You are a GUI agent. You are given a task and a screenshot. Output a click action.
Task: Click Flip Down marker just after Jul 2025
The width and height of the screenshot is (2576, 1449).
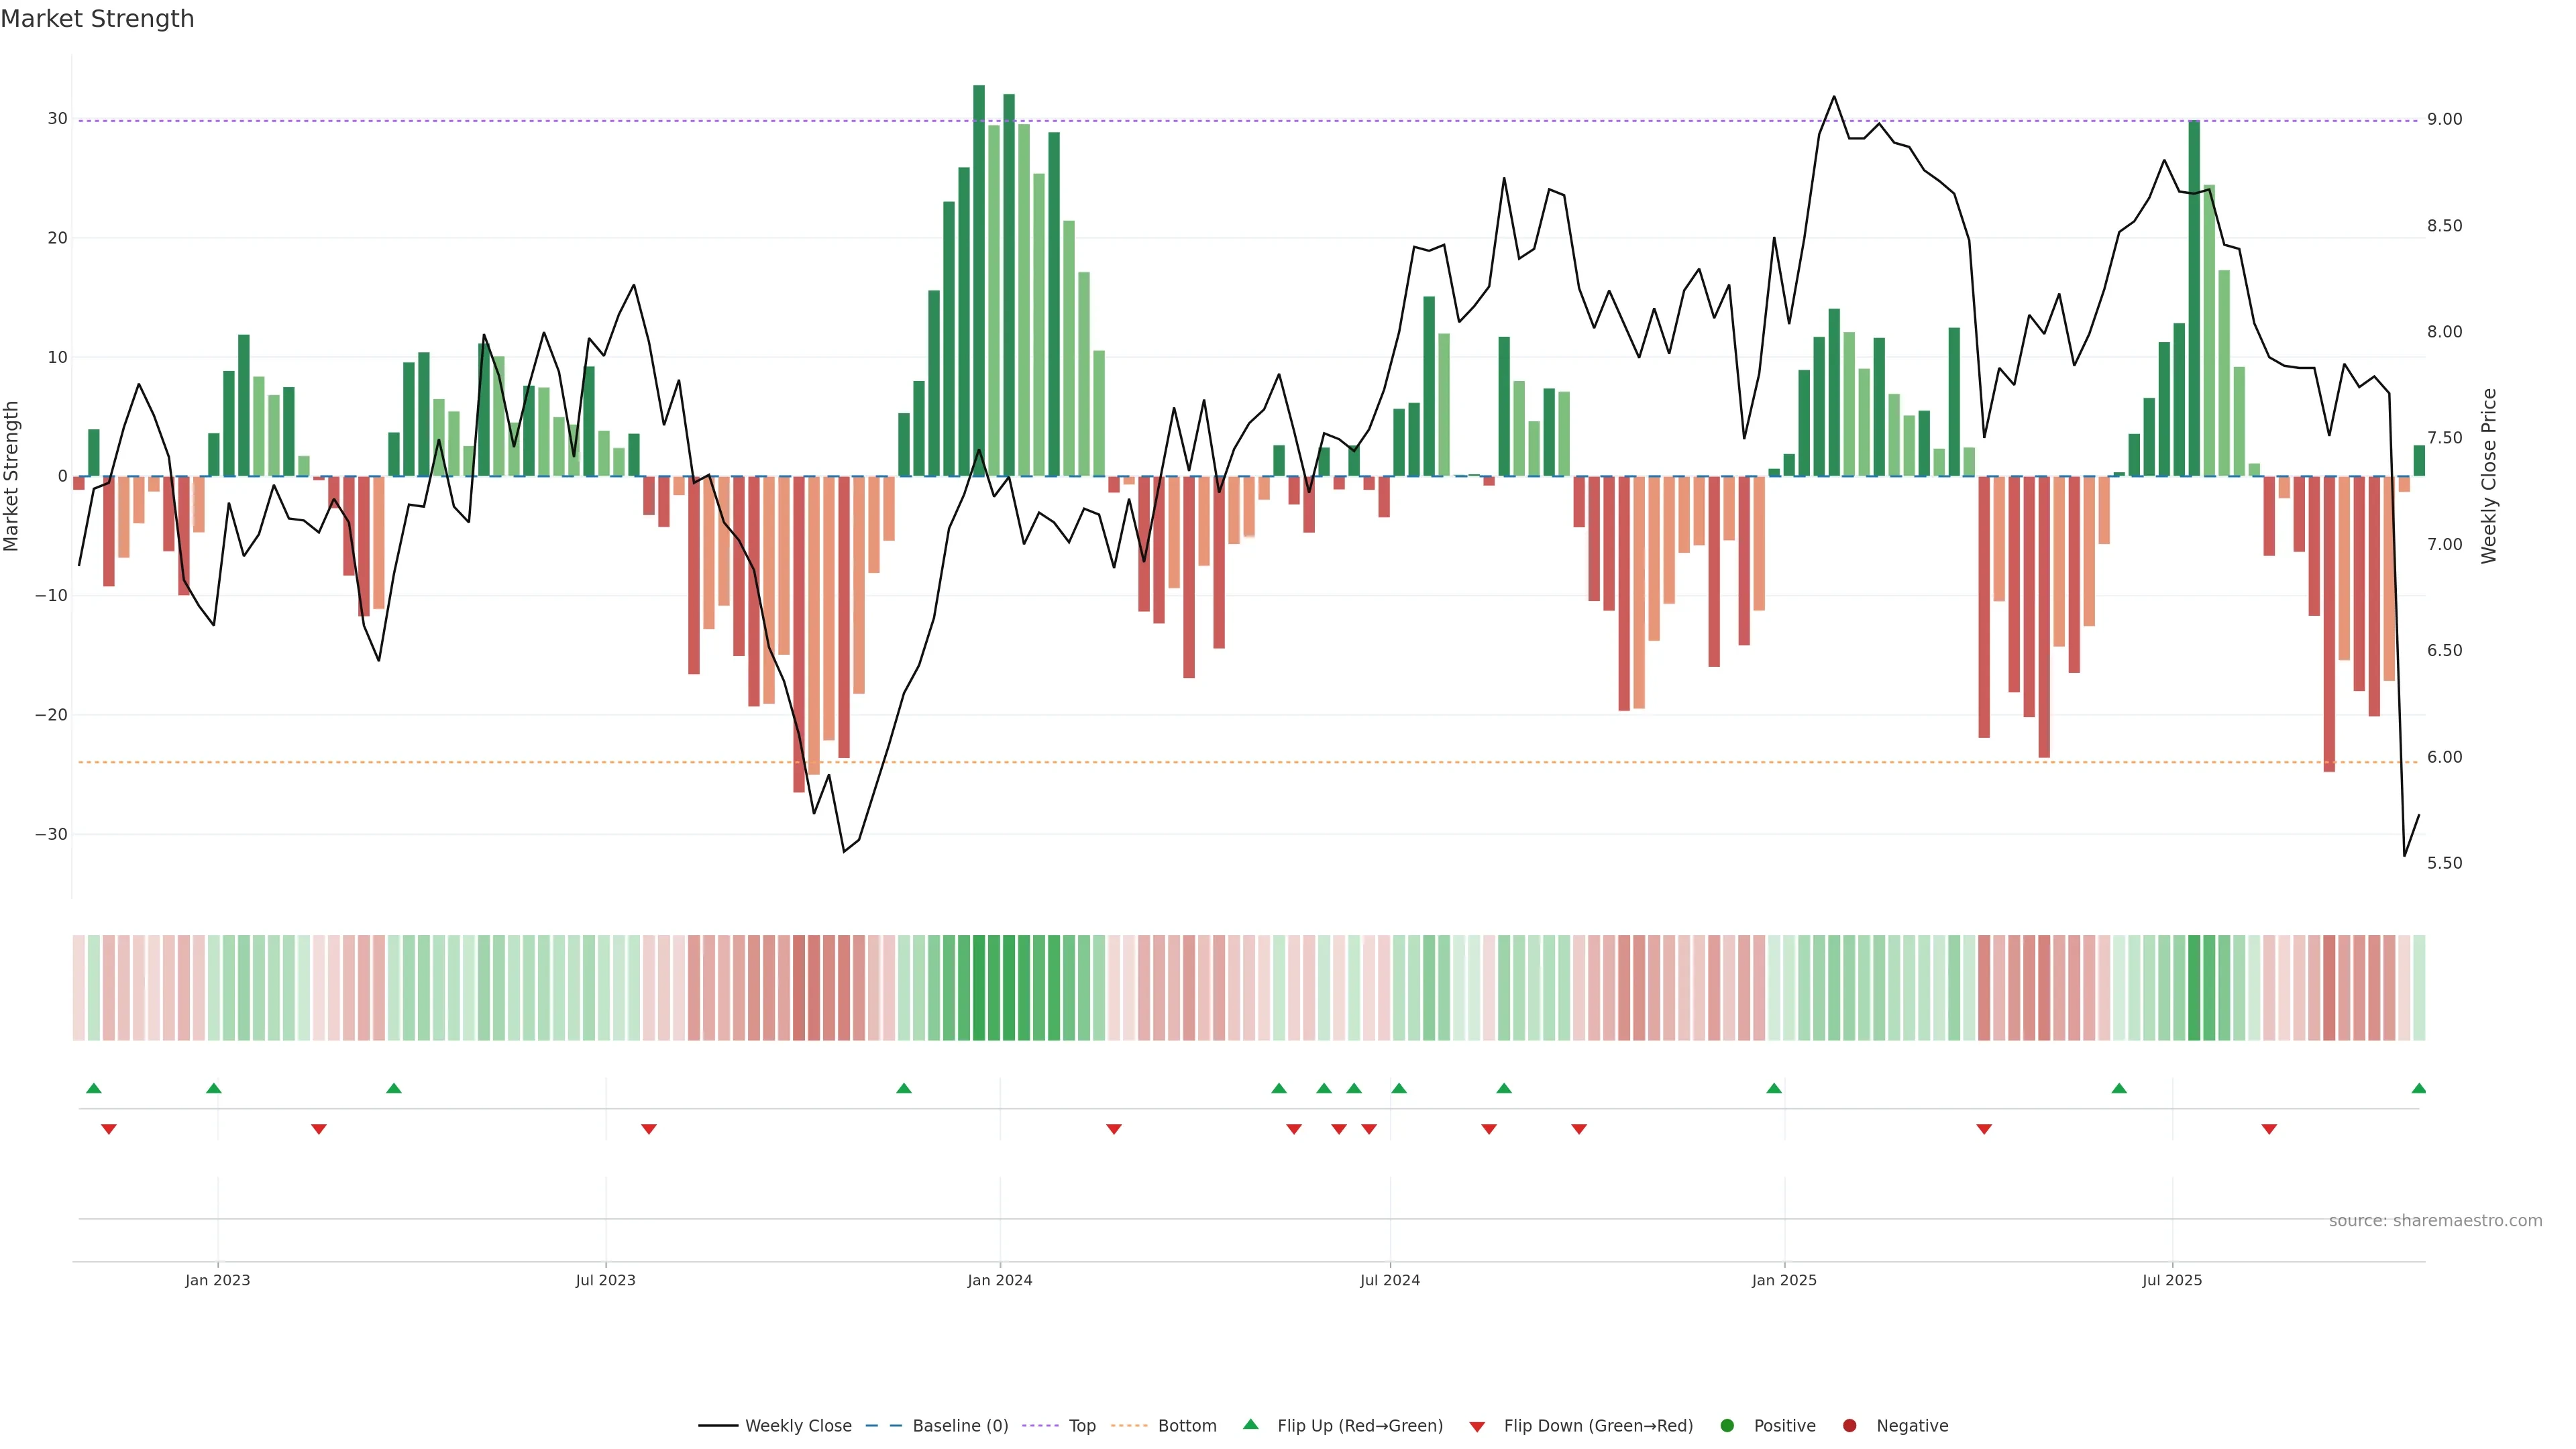[2269, 1129]
